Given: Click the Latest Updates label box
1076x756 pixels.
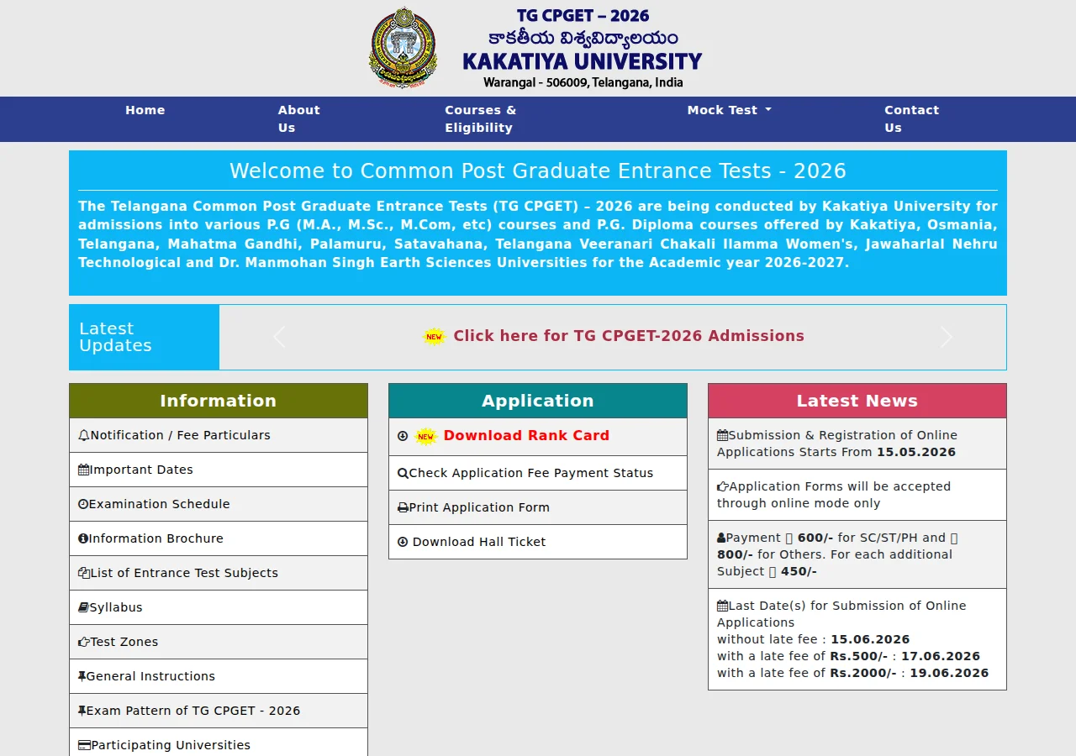Looking at the screenshot, I should 145,337.
